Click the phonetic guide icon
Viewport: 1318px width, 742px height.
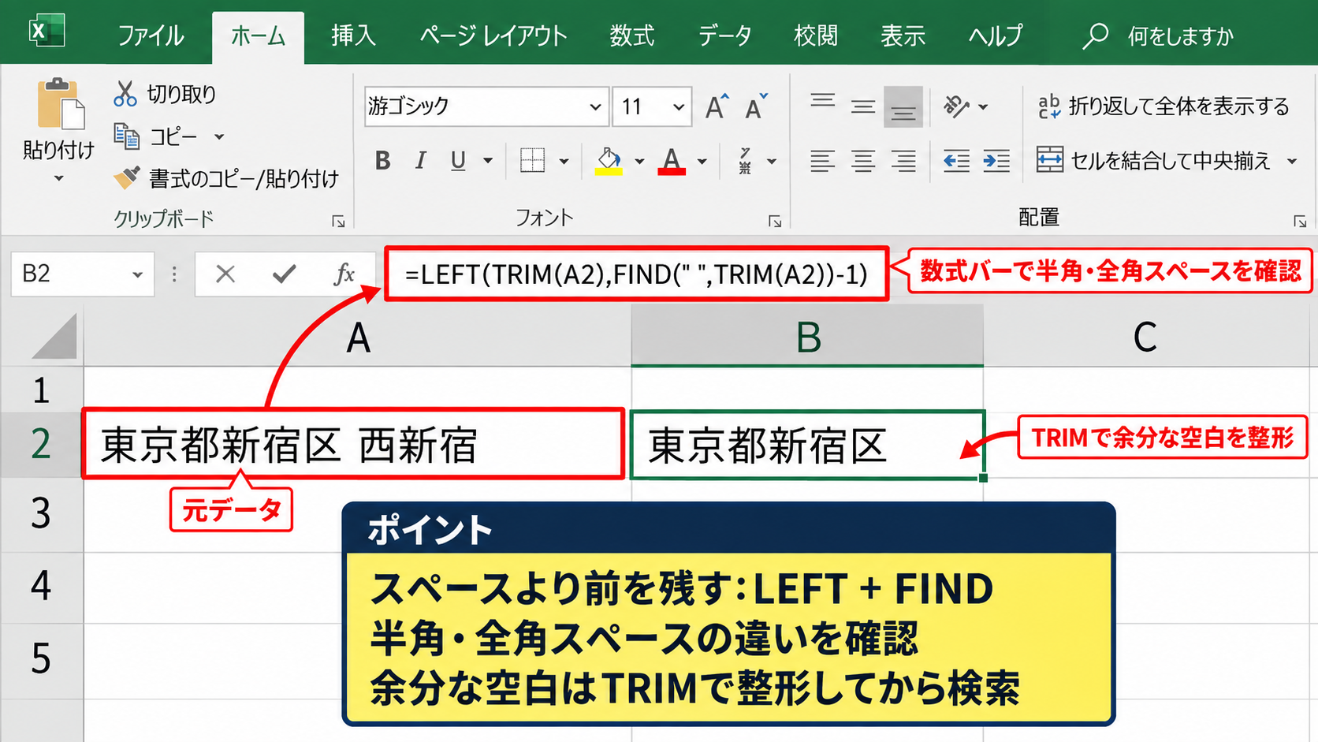745,161
